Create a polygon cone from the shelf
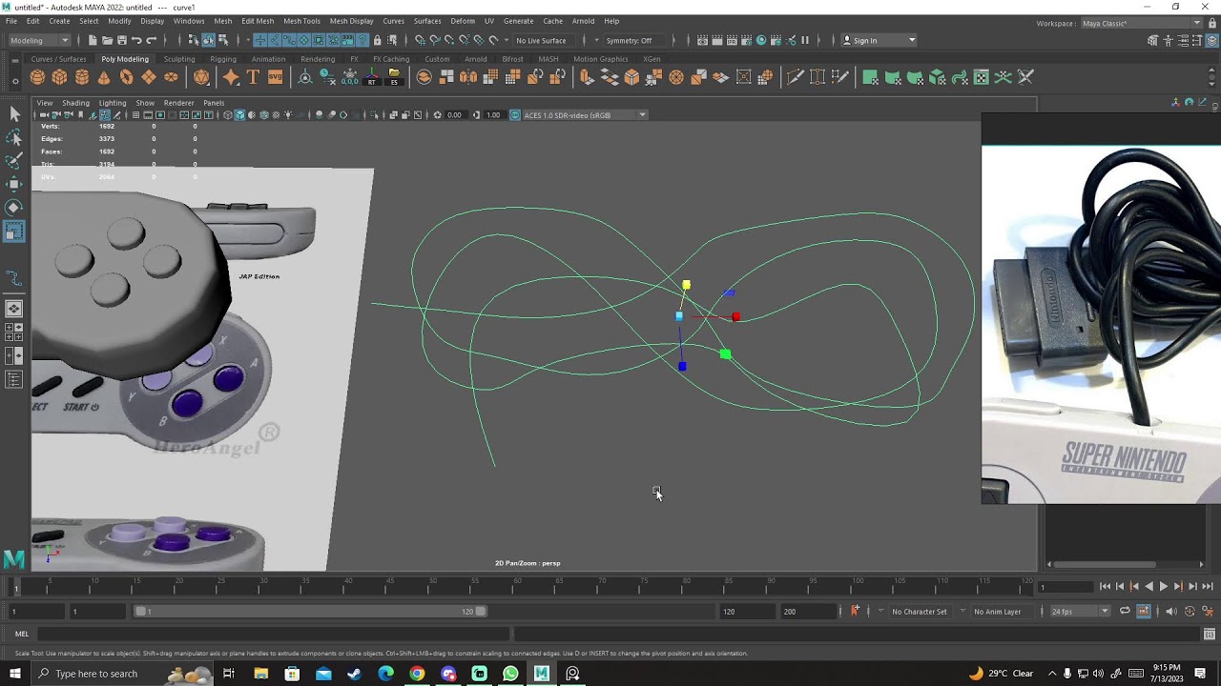 coord(104,77)
